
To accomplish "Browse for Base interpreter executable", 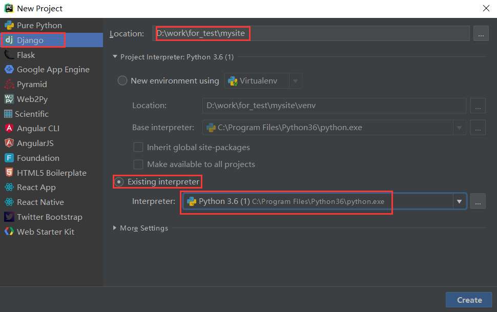I will point(478,128).
